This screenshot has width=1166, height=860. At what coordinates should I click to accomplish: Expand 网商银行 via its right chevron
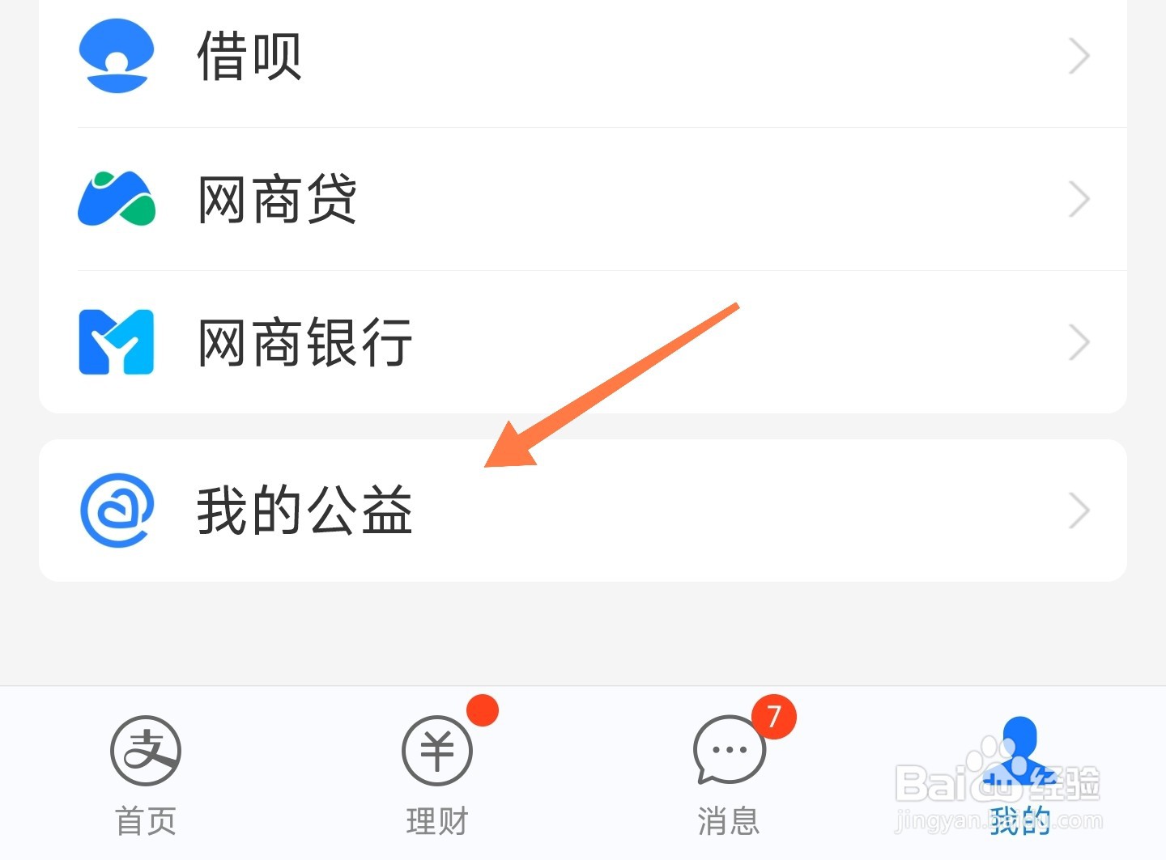[x=1079, y=342]
